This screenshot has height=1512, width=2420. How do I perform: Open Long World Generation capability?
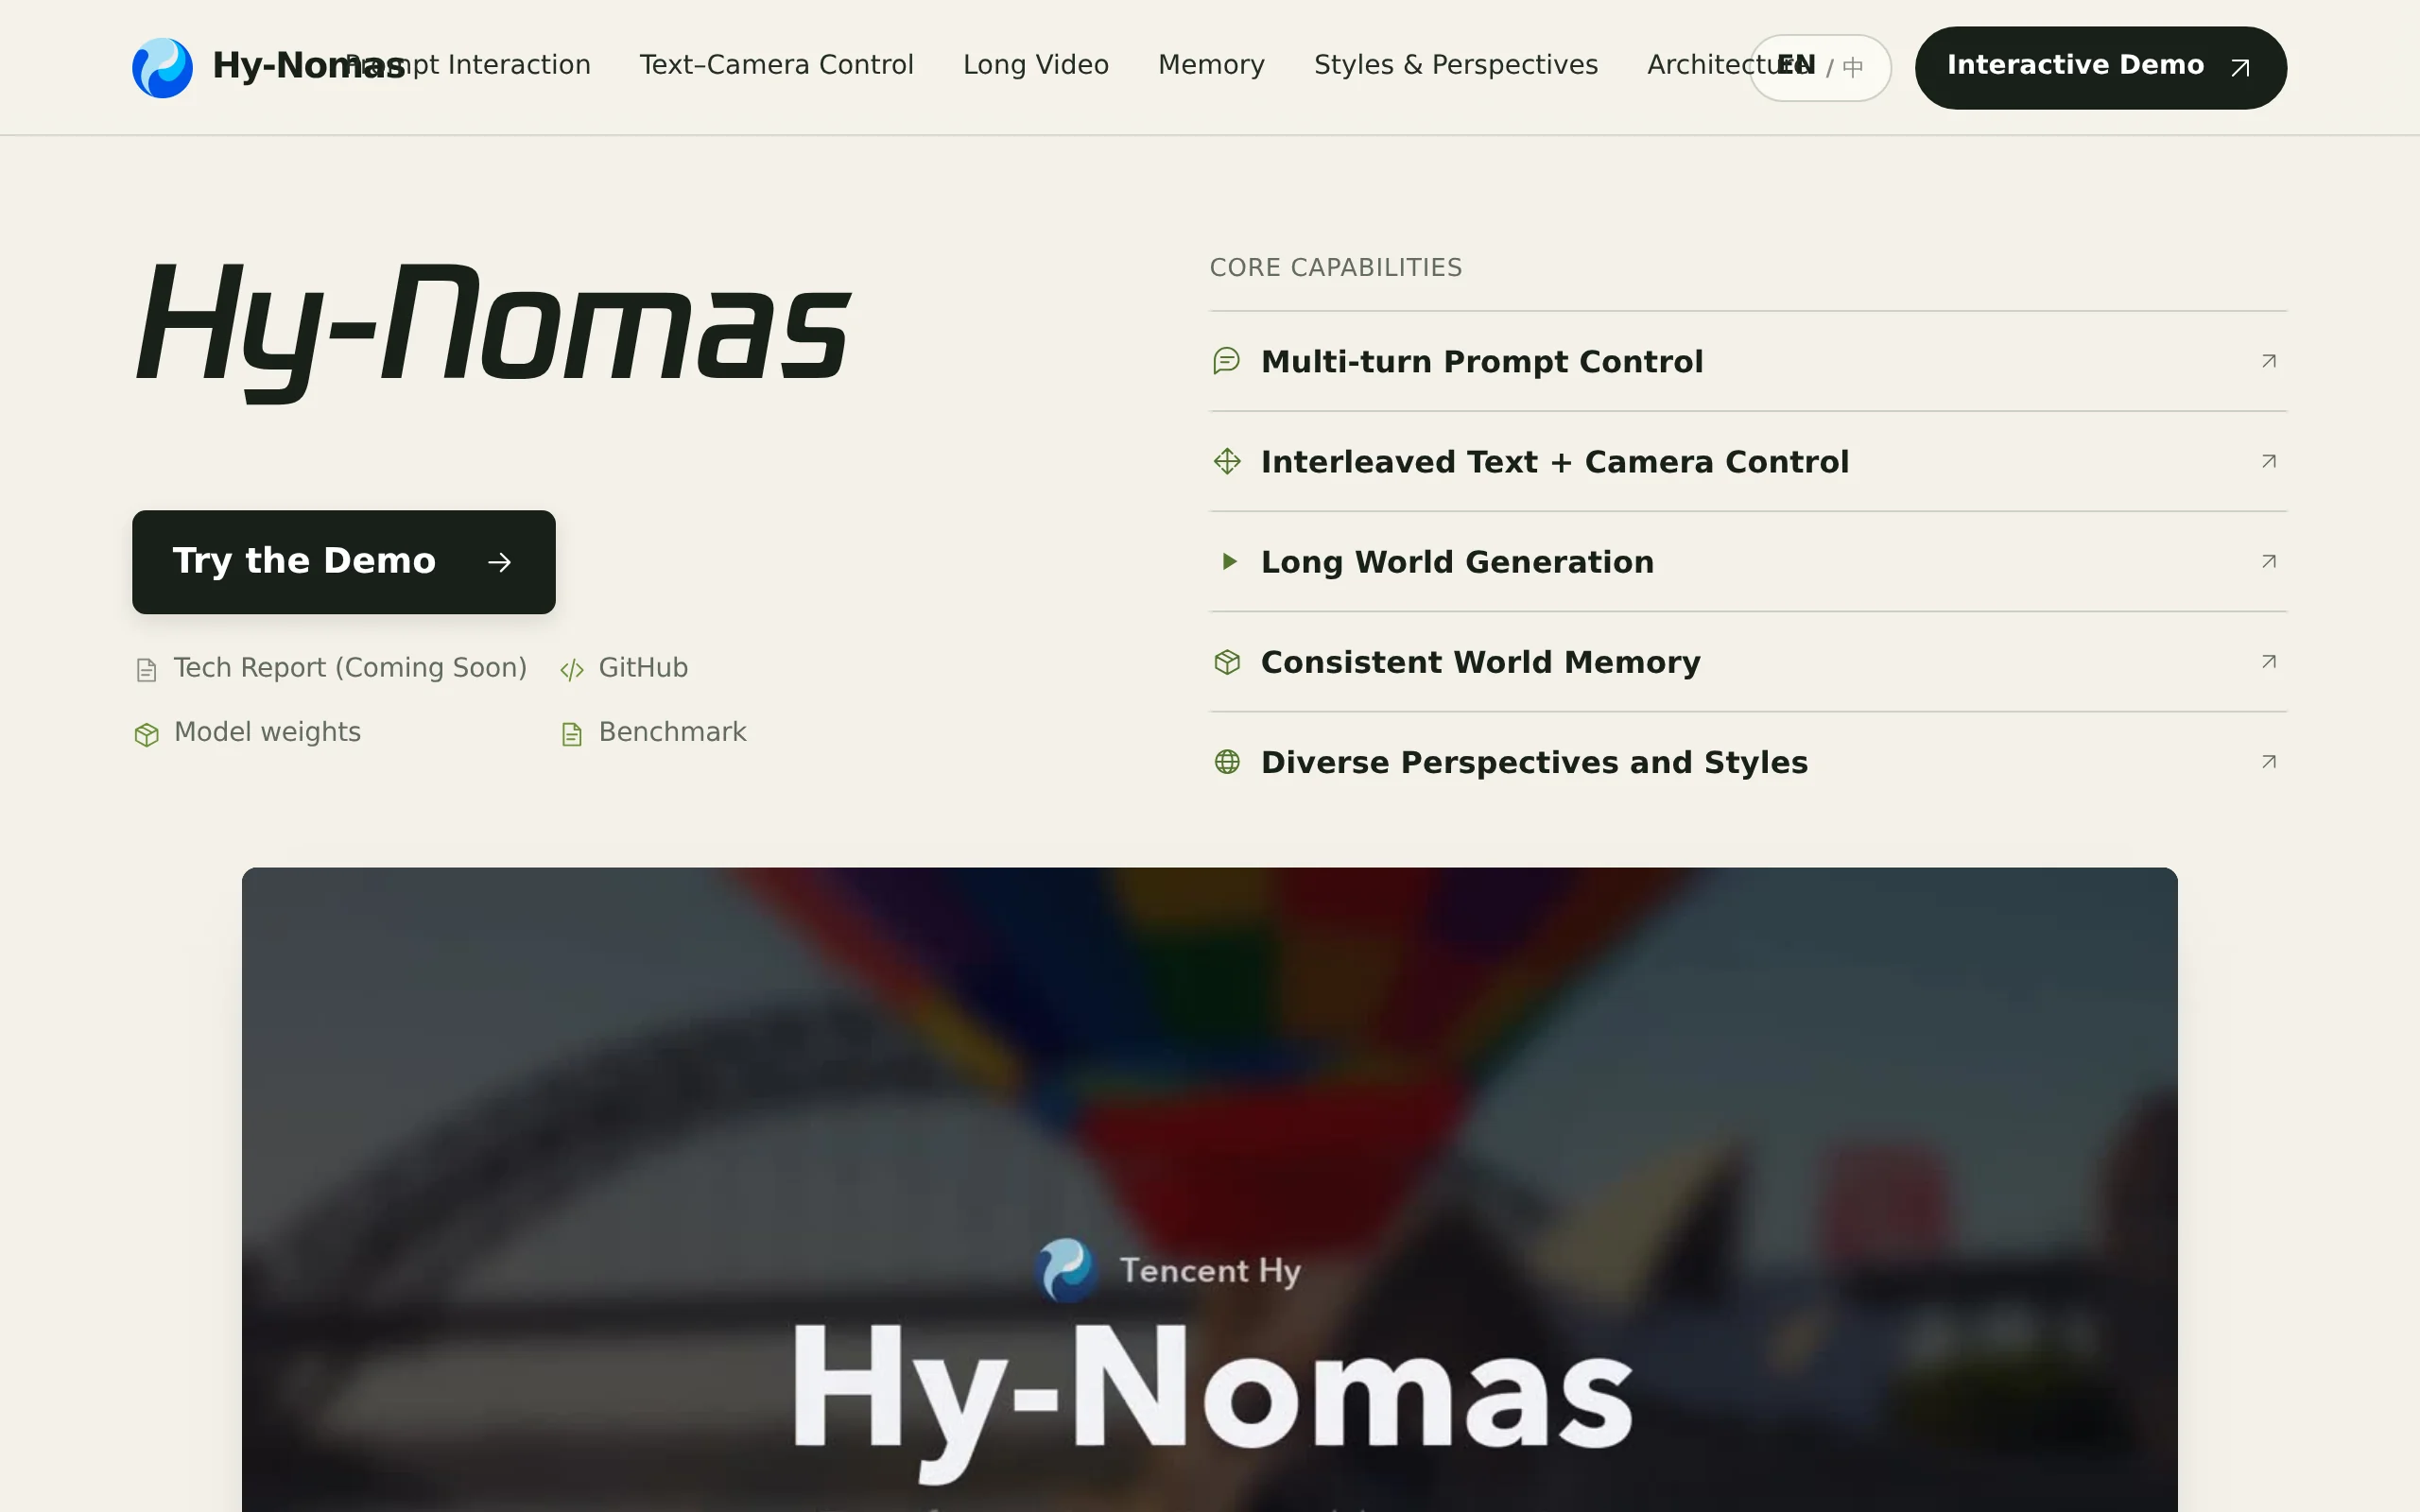pyautogui.click(x=1748, y=561)
